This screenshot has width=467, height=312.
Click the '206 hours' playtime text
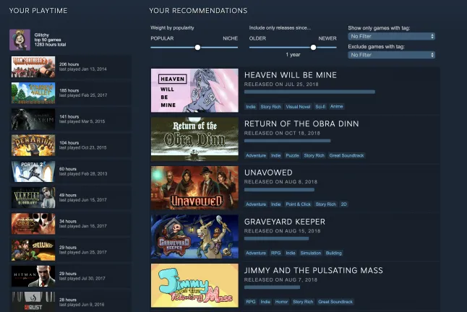[x=69, y=64]
